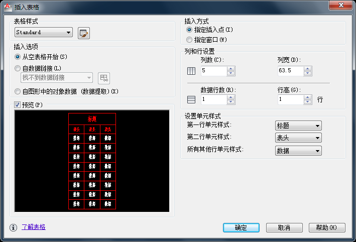Select the 自数据链接 radio option
The height and width of the screenshot is (242, 356).
pos(17,68)
